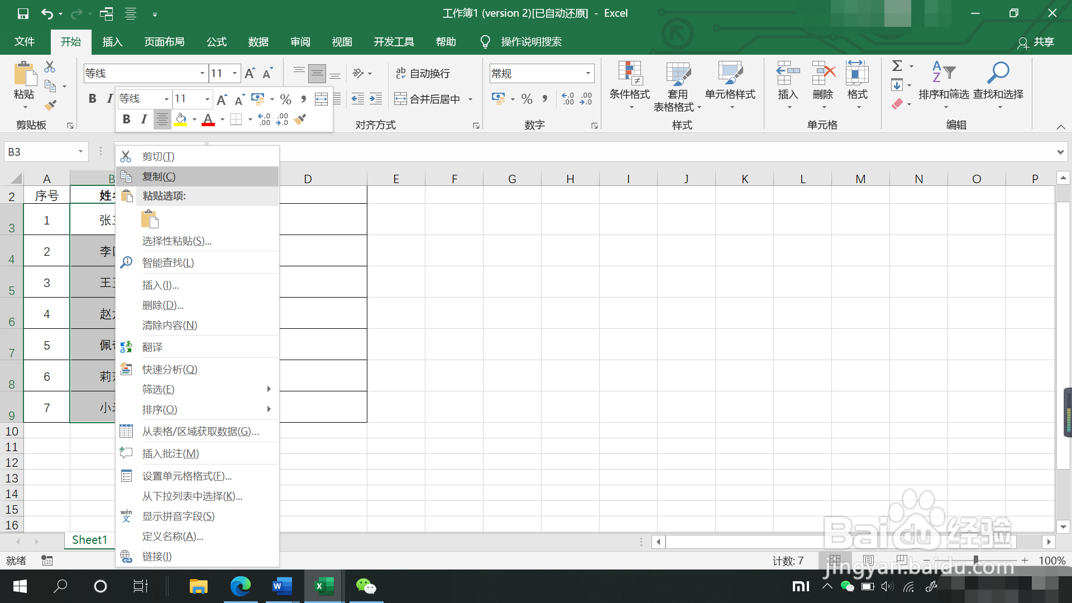
Task: Open Find and Select magnifier
Action: click(998, 73)
